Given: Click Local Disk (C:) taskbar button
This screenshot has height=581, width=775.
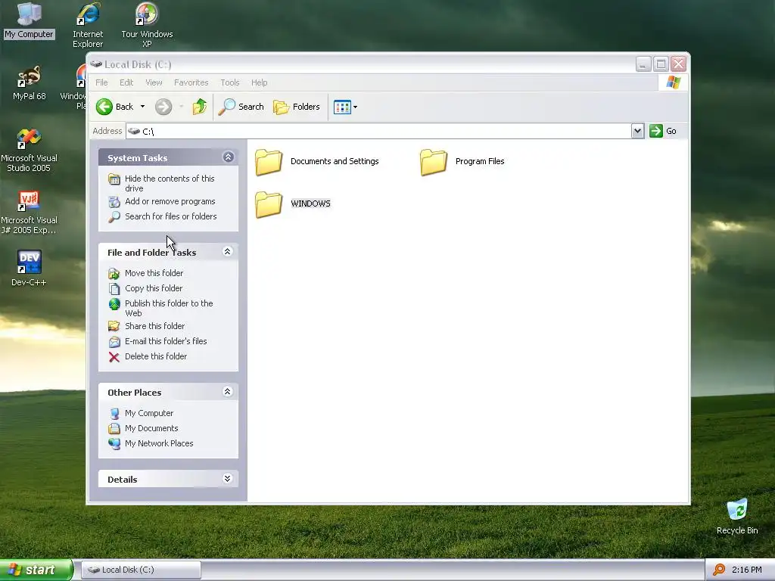Looking at the screenshot, I should (141, 570).
